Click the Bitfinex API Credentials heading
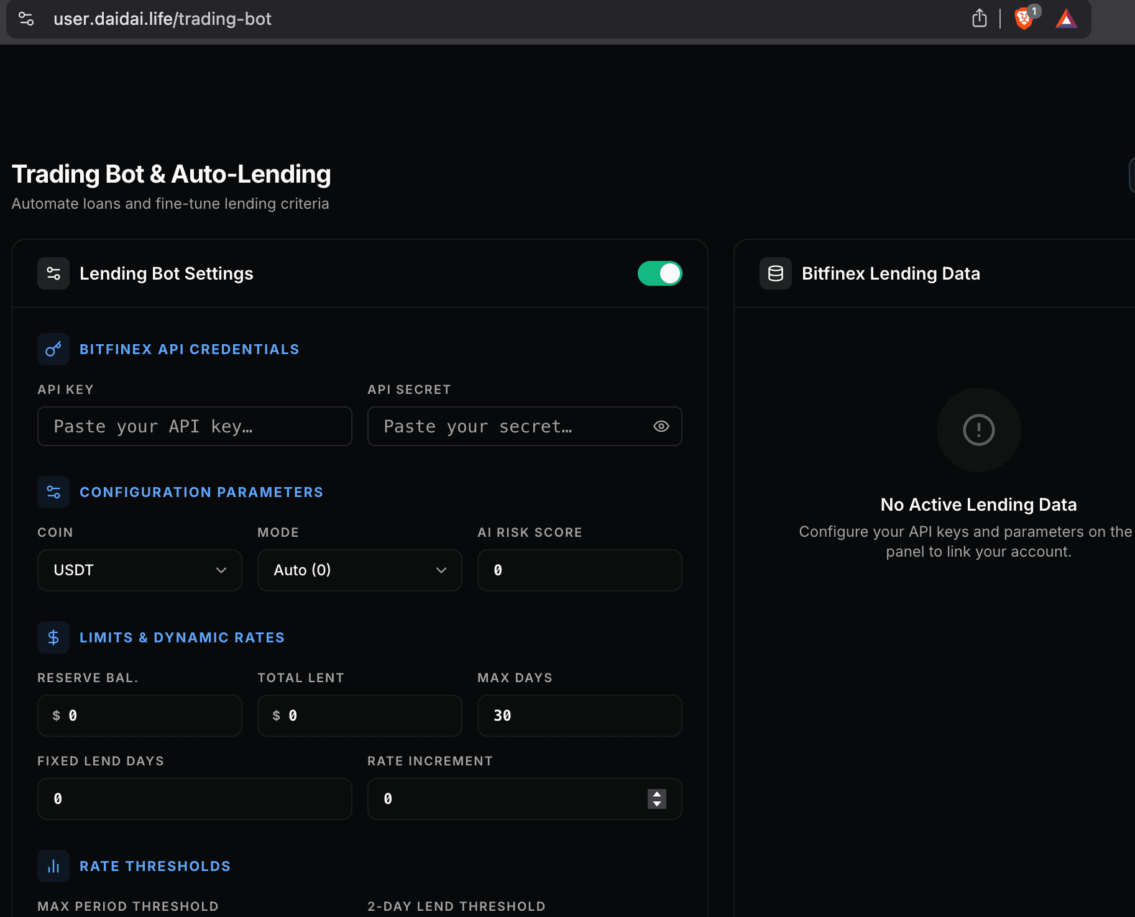Image resolution: width=1135 pixels, height=917 pixels. pos(190,349)
